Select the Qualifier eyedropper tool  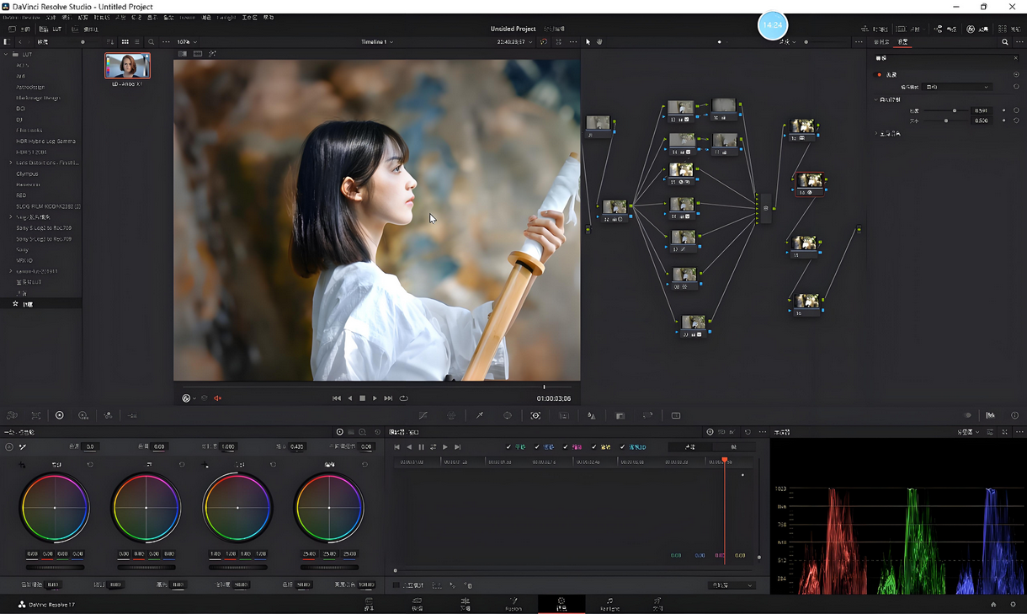coord(479,415)
